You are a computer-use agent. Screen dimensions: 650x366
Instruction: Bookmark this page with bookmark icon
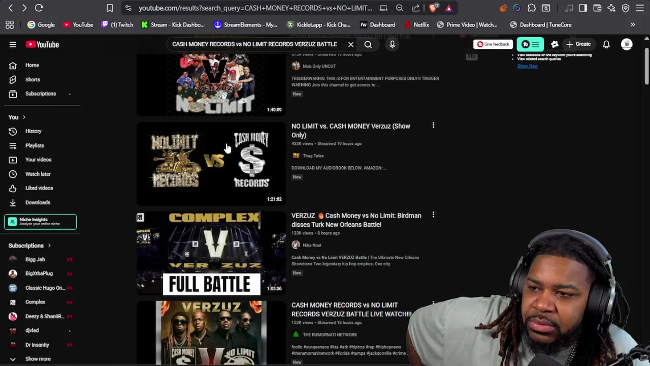pos(110,8)
